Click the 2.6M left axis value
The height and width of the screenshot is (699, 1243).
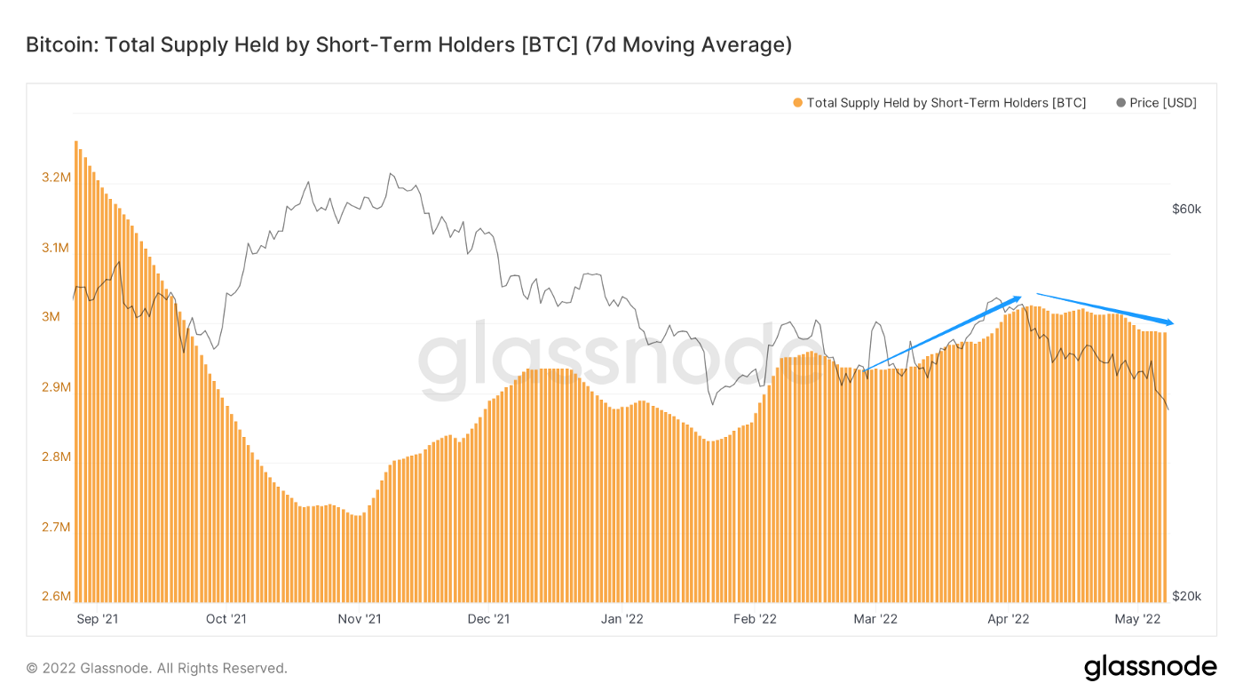click(x=56, y=596)
